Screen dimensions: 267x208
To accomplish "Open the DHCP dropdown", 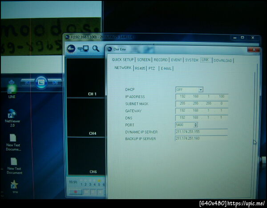I will 201,90.
